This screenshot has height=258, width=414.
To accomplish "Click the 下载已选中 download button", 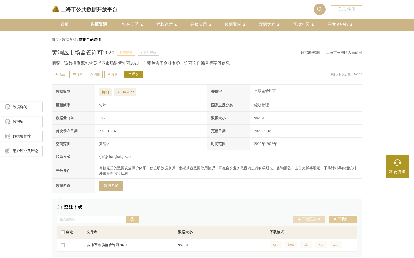I will (x=309, y=219).
